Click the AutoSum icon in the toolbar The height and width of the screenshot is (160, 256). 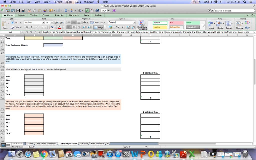pyautogui.click(x=65, y=11)
